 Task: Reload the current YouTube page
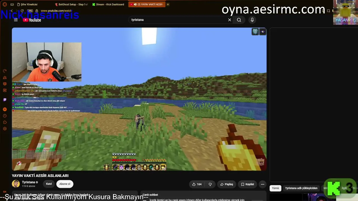click(x=22, y=11)
